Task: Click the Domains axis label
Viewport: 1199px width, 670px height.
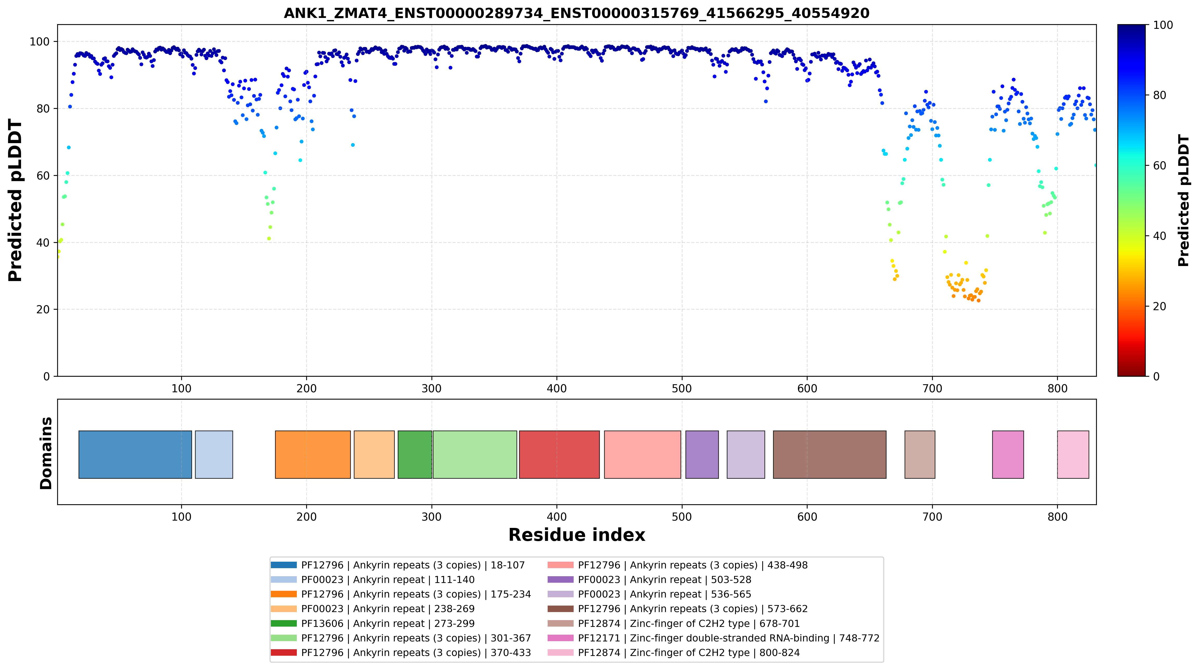Action: coord(45,453)
